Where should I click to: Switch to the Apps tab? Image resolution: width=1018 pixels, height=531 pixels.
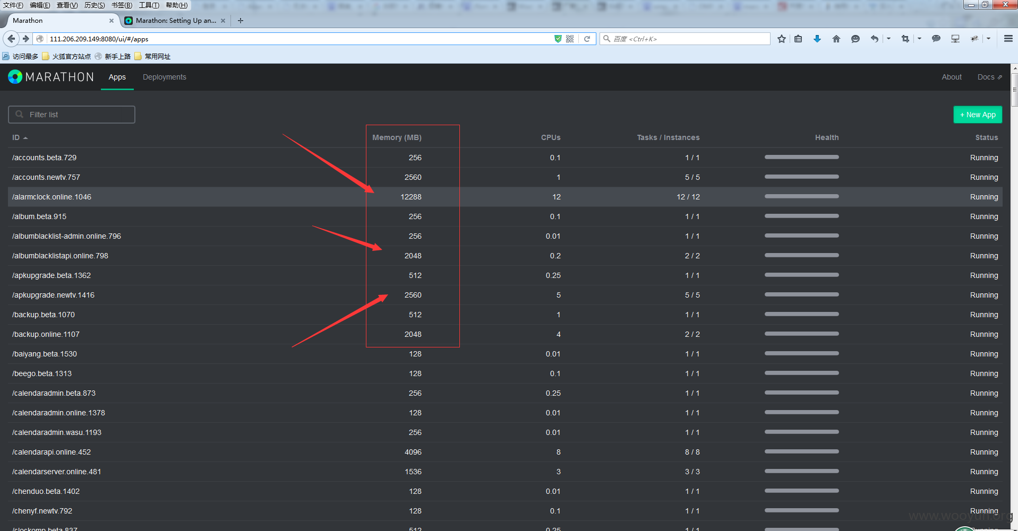click(117, 77)
